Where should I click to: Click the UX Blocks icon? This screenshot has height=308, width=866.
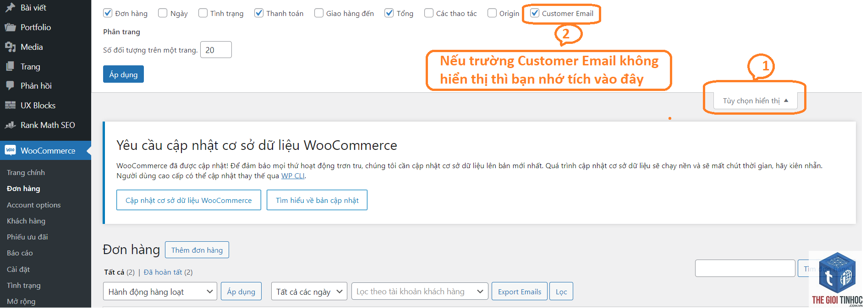[x=10, y=106]
